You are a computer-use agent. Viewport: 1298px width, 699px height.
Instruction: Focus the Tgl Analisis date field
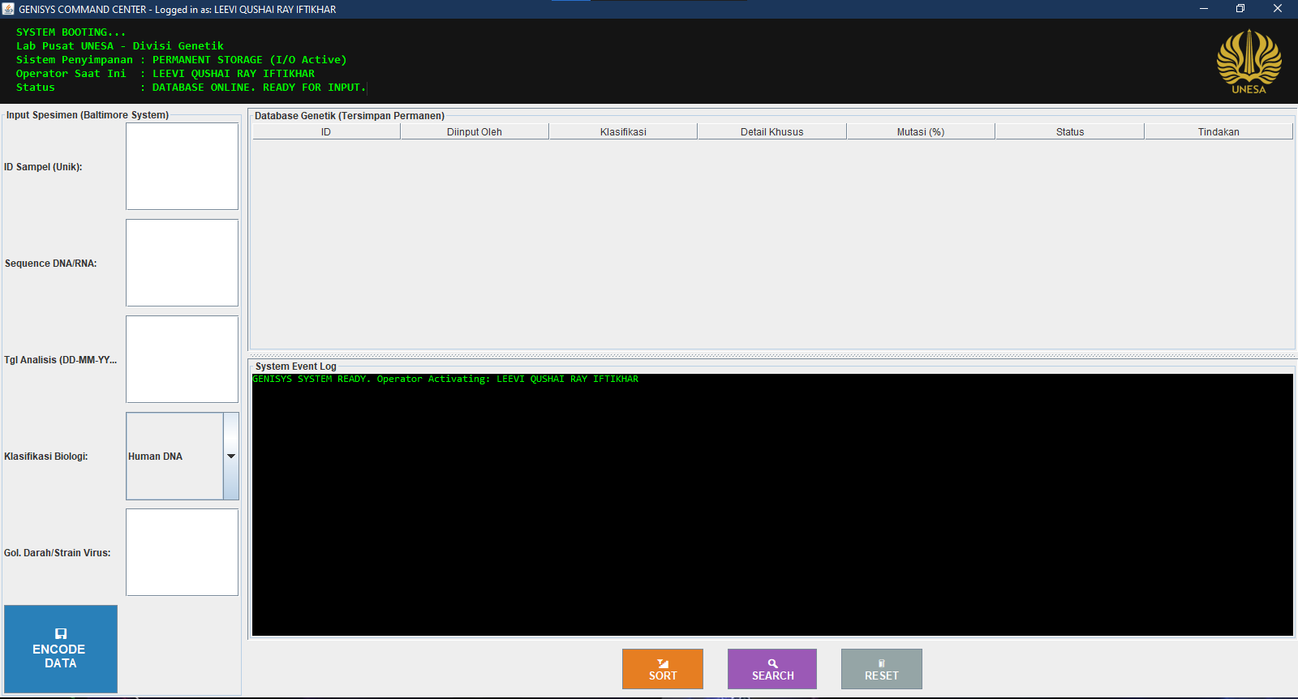pyautogui.click(x=182, y=359)
